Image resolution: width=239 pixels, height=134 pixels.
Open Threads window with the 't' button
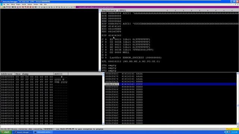point(47,7)
